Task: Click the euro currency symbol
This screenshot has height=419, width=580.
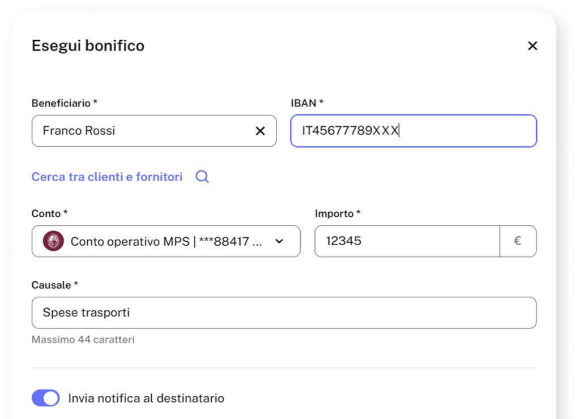Action: tap(518, 241)
